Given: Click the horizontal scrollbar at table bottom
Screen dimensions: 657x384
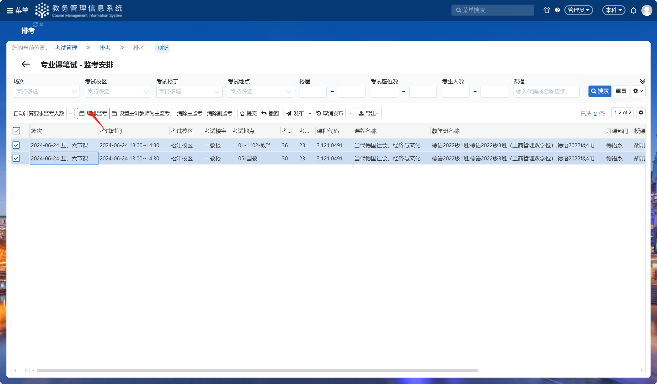Looking at the screenshot, I should click(257, 370).
